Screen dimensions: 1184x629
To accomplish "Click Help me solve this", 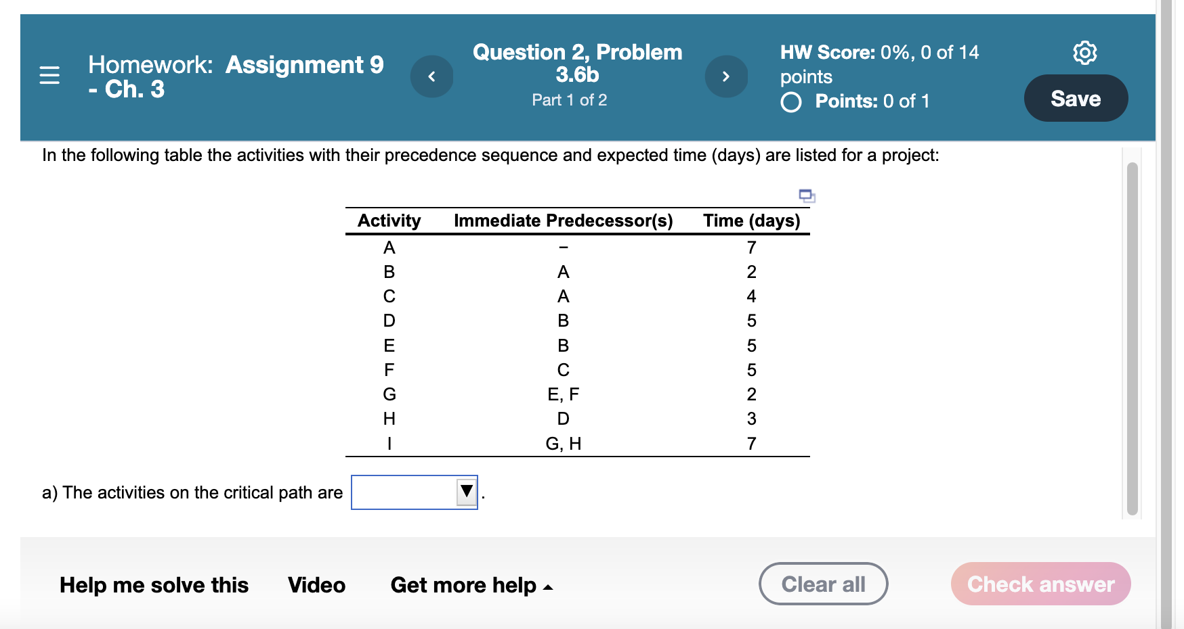I will coord(154,584).
